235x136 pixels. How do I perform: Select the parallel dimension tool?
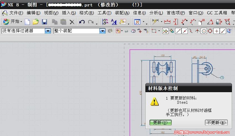click(184, 22)
